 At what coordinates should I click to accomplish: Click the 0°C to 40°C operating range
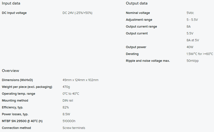pyautogui.click(x=71, y=93)
